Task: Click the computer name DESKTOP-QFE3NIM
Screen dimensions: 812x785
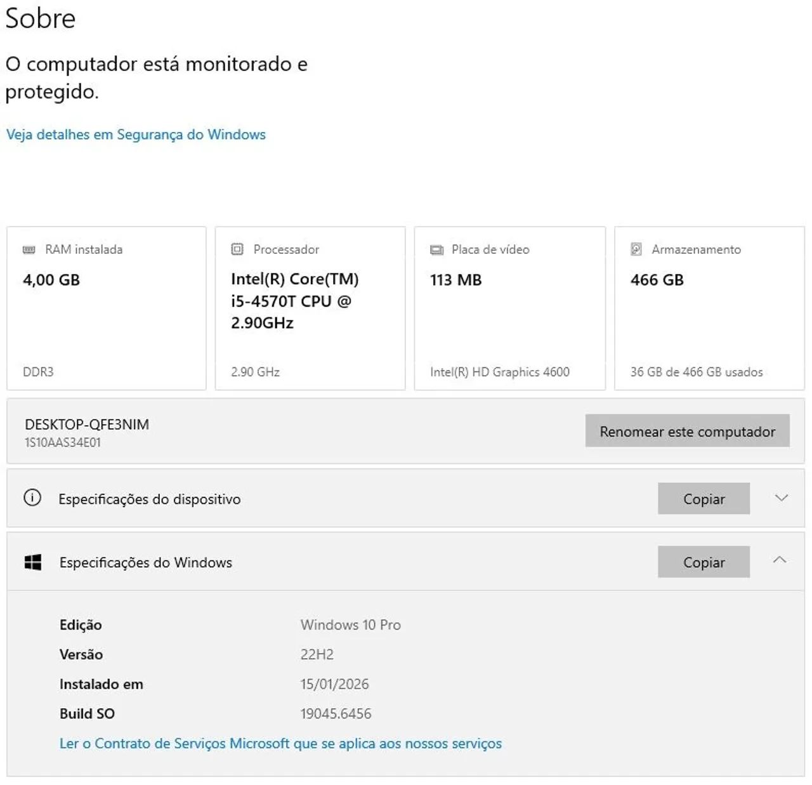Action: pyautogui.click(x=87, y=425)
